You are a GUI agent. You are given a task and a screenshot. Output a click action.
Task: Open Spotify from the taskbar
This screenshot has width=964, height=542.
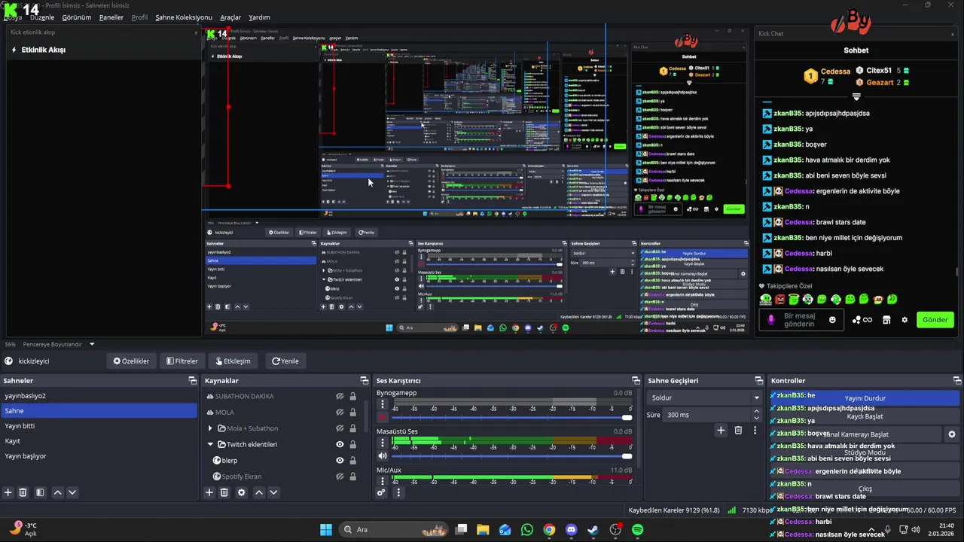click(637, 530)
